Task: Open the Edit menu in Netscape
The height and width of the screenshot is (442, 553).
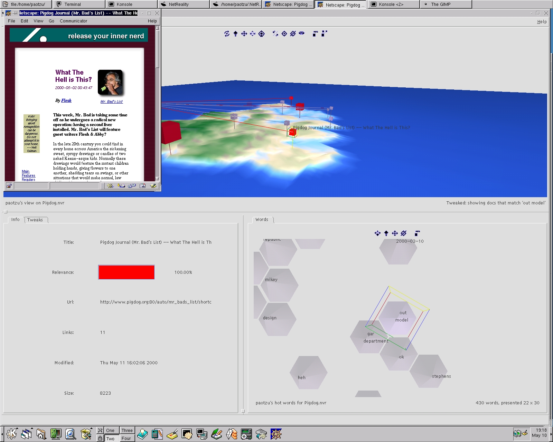Action: click(x=25, y=21)
